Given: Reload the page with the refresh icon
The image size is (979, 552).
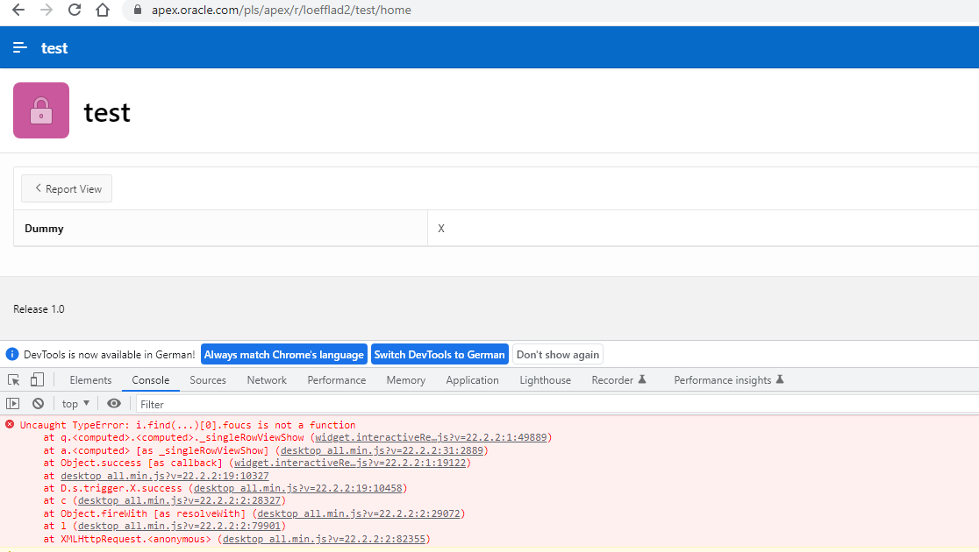Looking at the screenshot, I should coord(75,11).
